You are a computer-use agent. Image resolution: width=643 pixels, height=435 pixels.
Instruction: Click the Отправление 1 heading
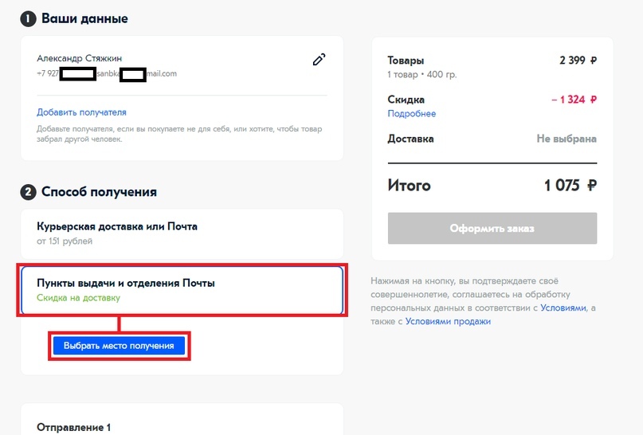[x=73, y=428]
